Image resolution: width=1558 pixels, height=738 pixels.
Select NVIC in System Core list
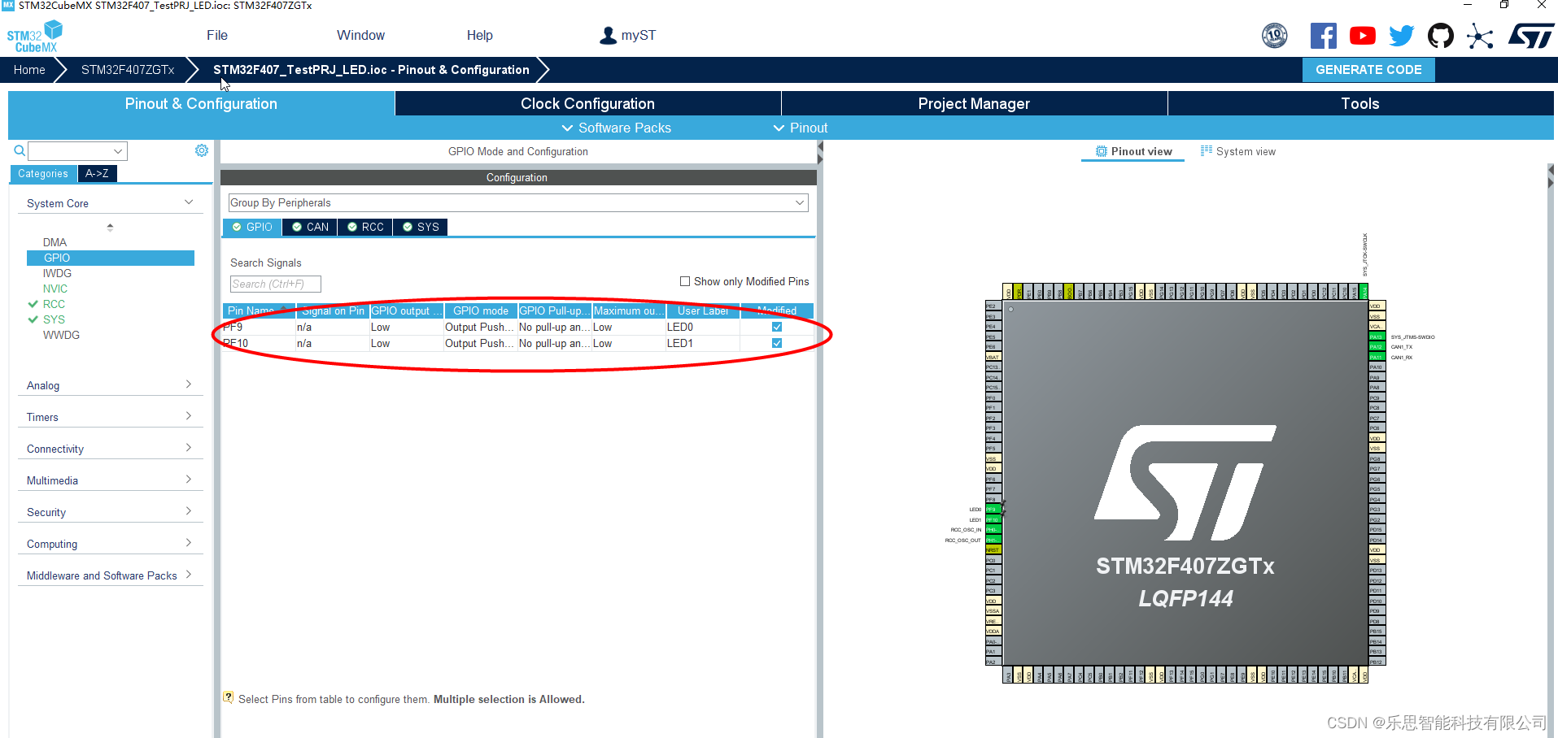(x=55, y=289)
